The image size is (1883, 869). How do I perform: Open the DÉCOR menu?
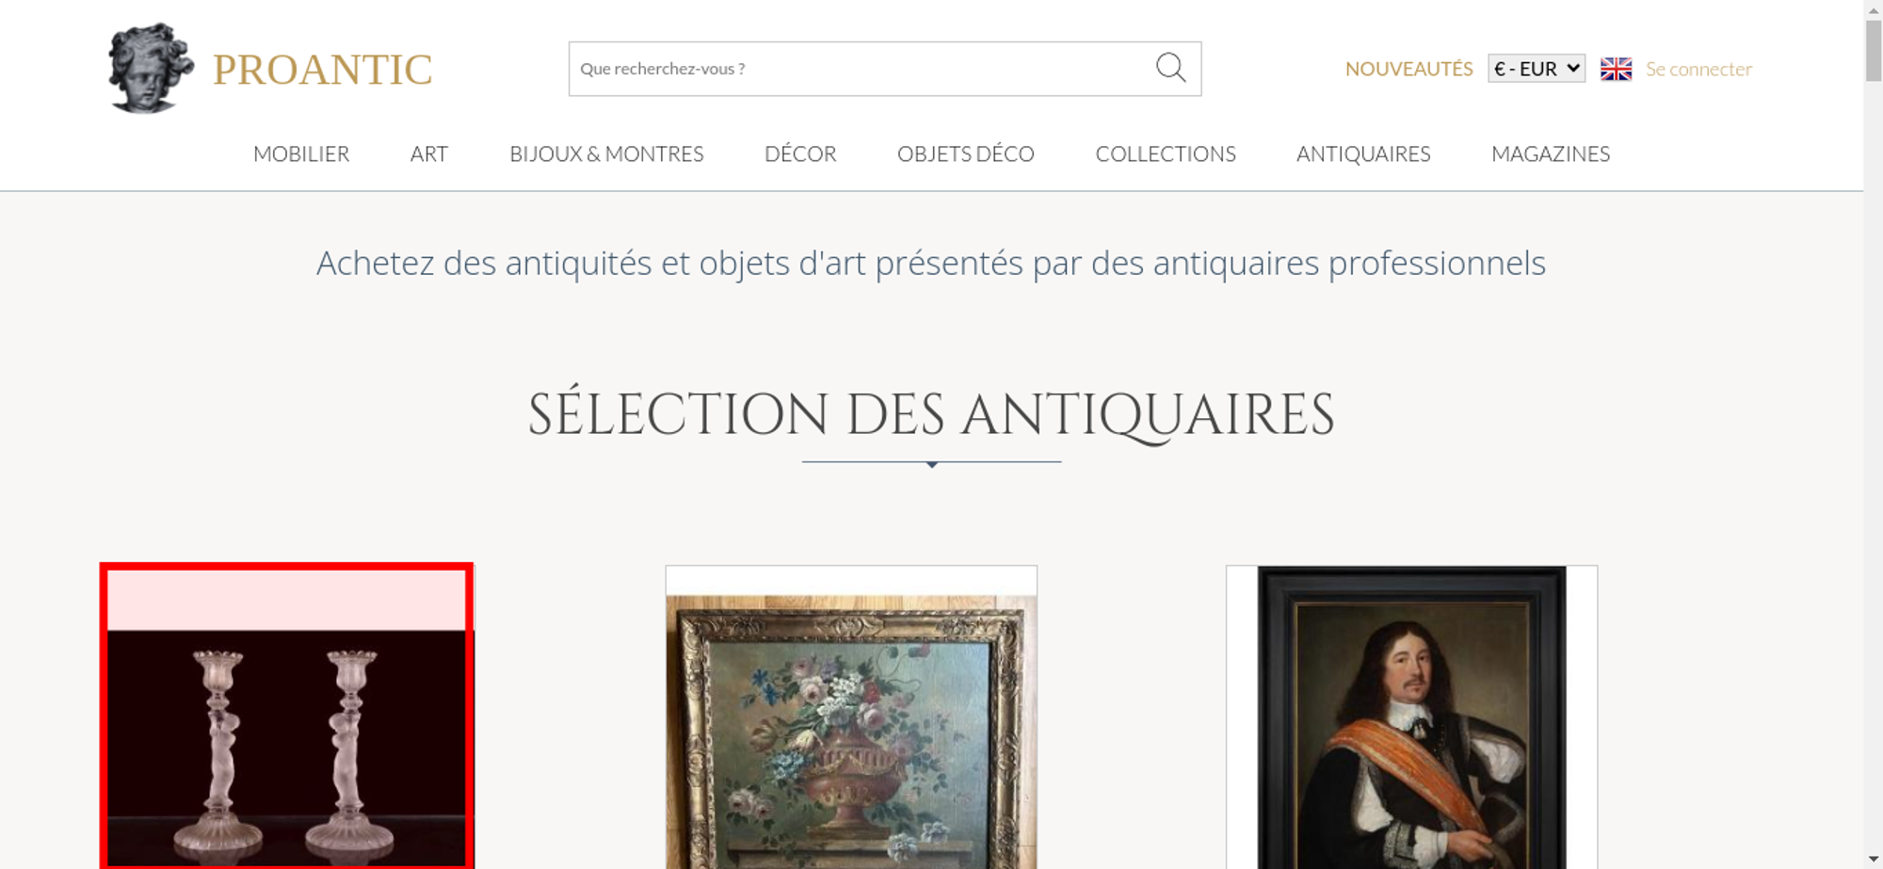point(800,153)
